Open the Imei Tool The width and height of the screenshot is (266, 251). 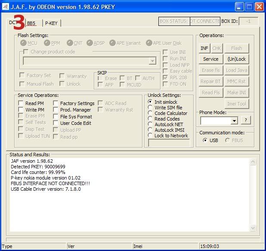(237, 104)
